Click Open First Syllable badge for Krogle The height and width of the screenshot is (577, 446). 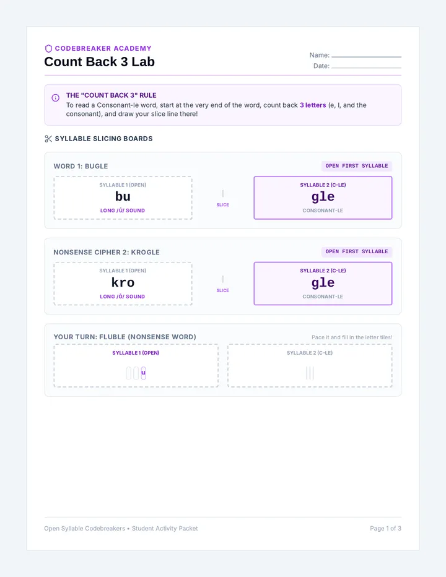(357, 252)
